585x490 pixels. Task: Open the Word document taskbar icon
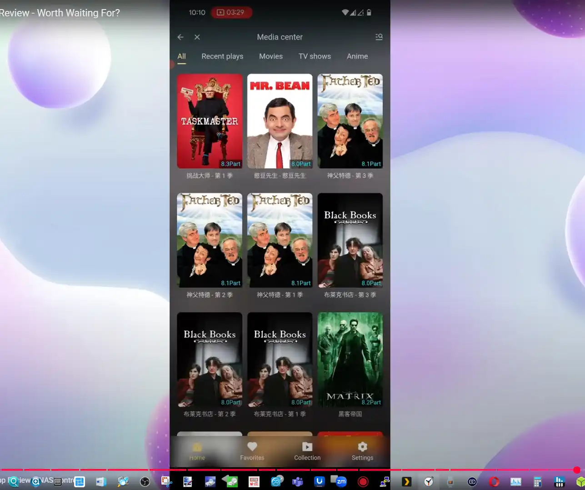click(x=101, y=482)
